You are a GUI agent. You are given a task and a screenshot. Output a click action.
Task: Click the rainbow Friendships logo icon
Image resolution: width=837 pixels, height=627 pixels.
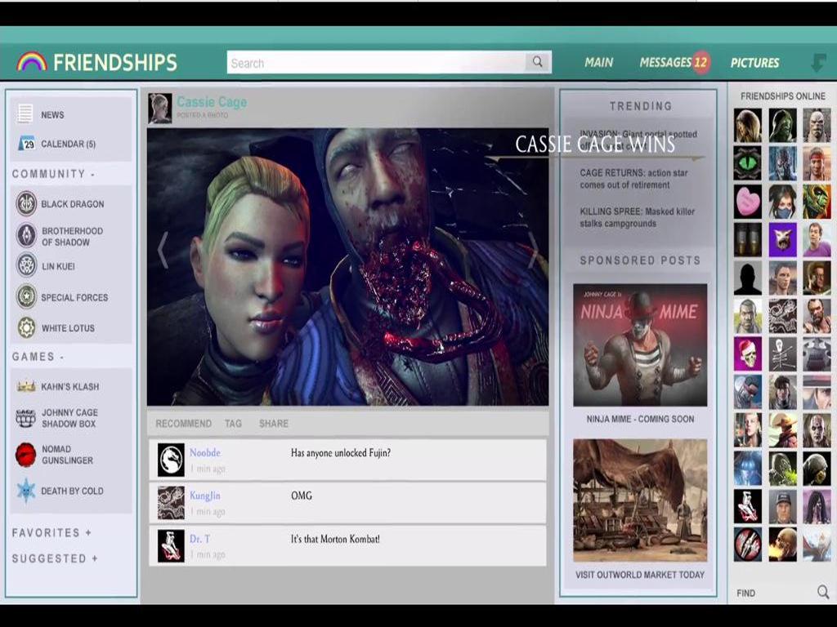pyautogui.click(x=32, y=62)
